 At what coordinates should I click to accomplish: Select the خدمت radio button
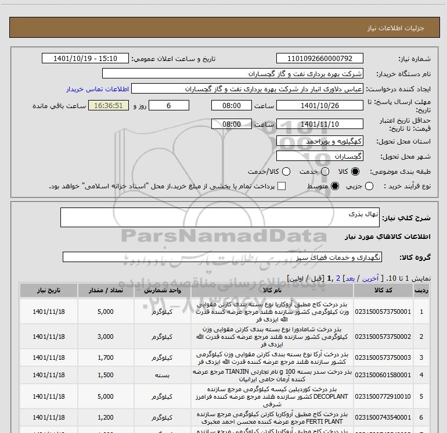coord(325,171)
